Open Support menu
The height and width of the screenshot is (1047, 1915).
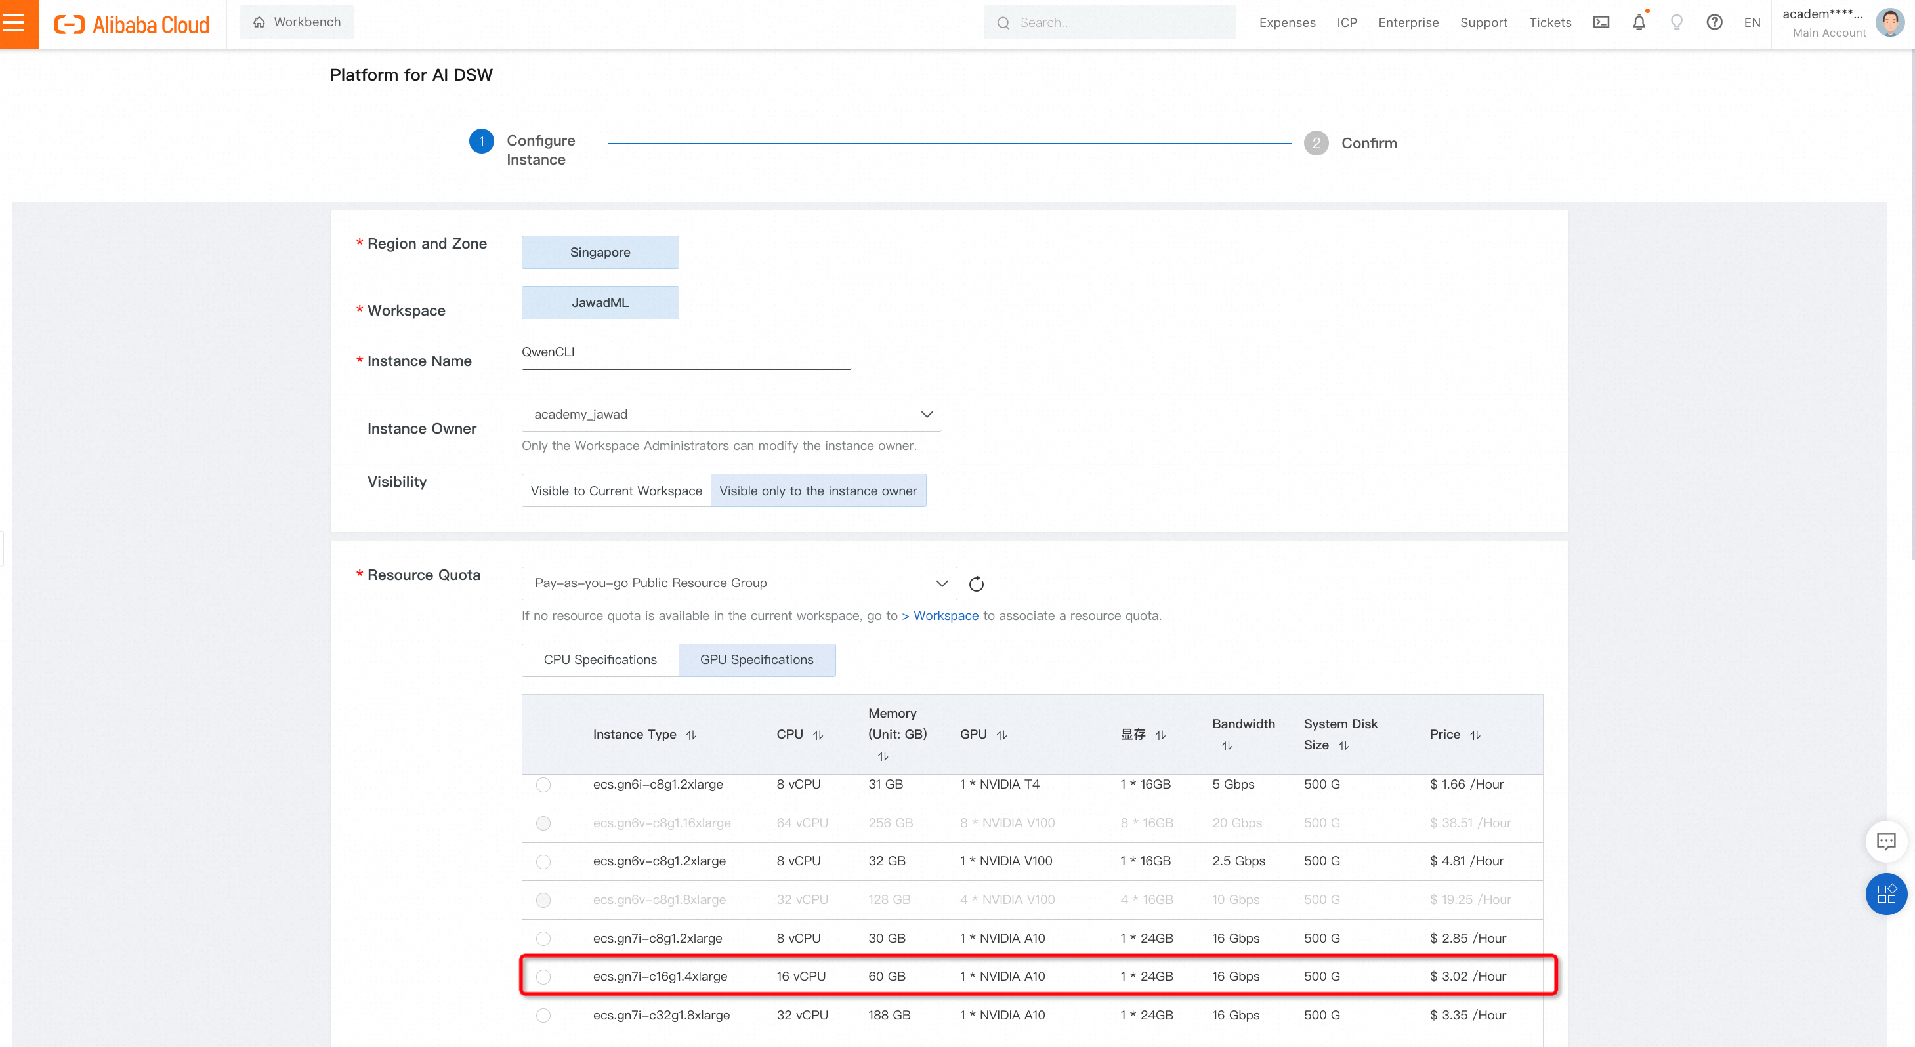coord(1483,22)
